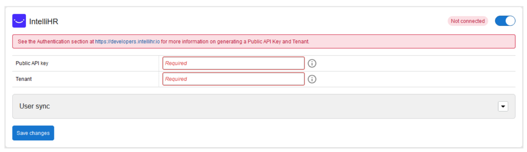Focus the Tenant input field

point(233,79)
